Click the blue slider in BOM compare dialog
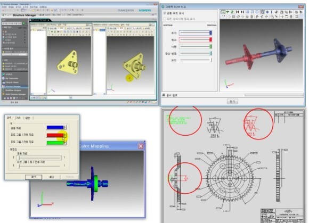The height and width of the screenshot is (223, 309). (196, 33)
